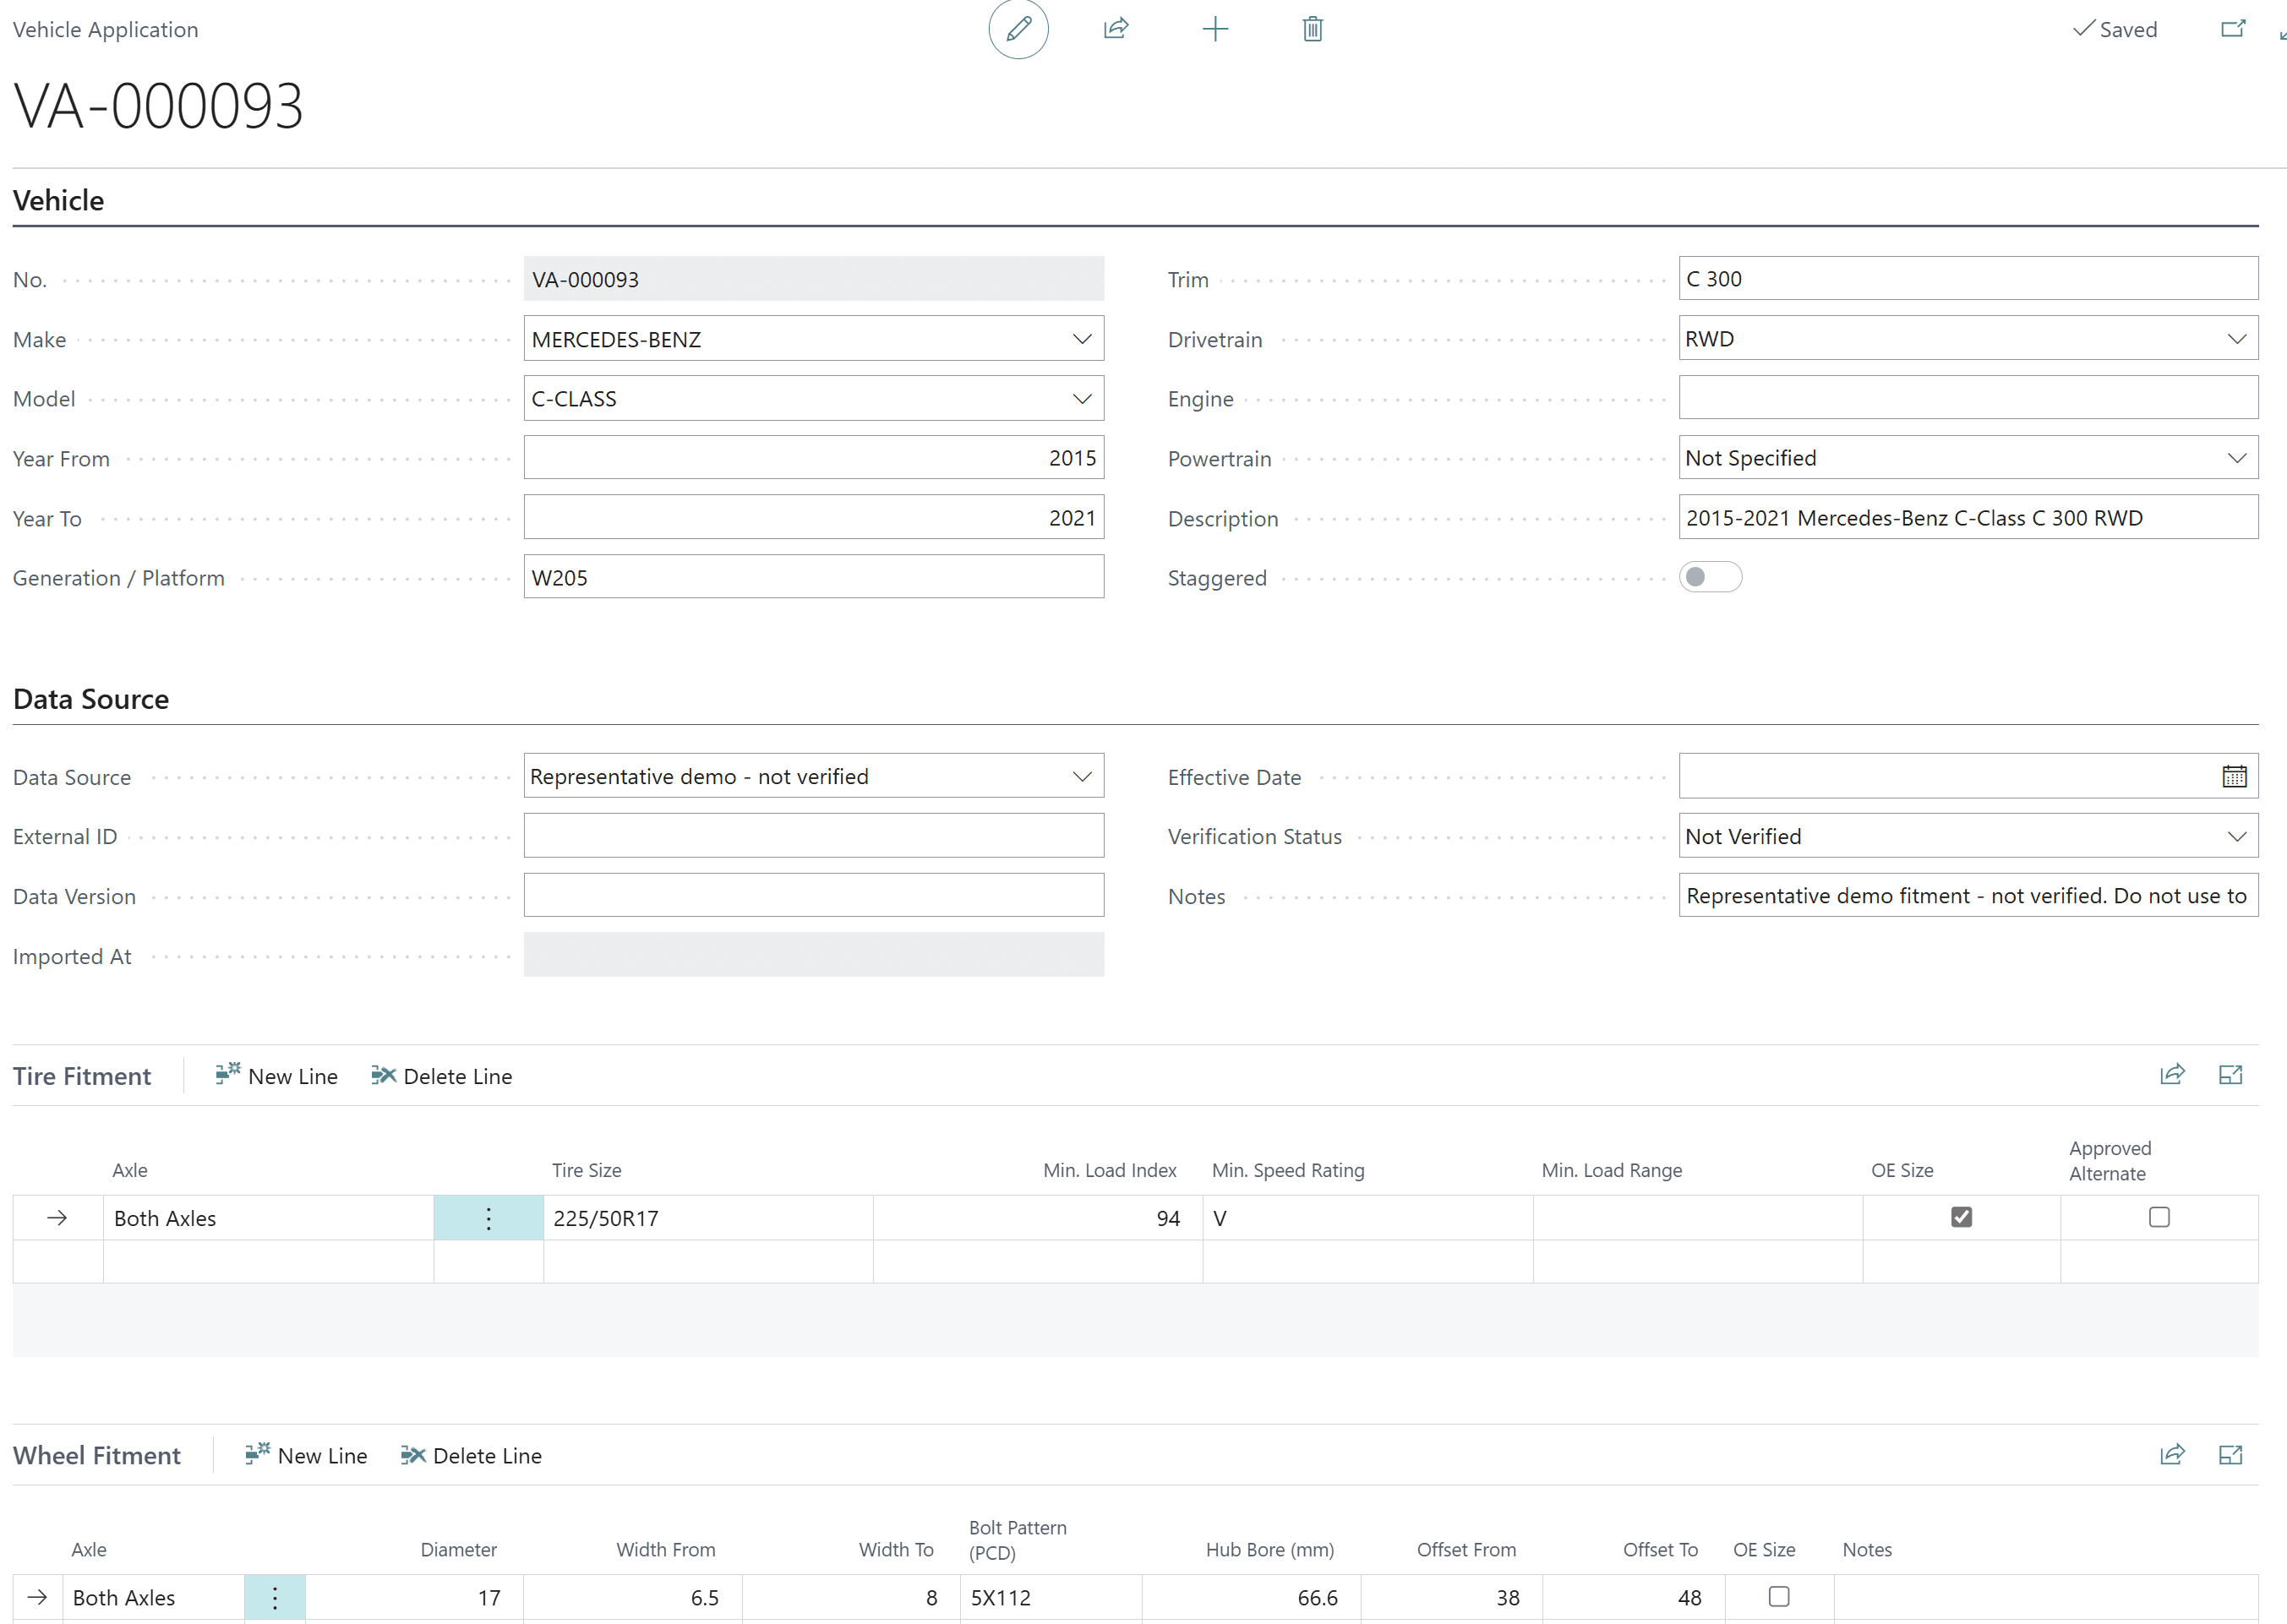2287x1624 pixels.
Task: Expand the Tire Fitment part to full screen
Action: tap(2230, 1075)
